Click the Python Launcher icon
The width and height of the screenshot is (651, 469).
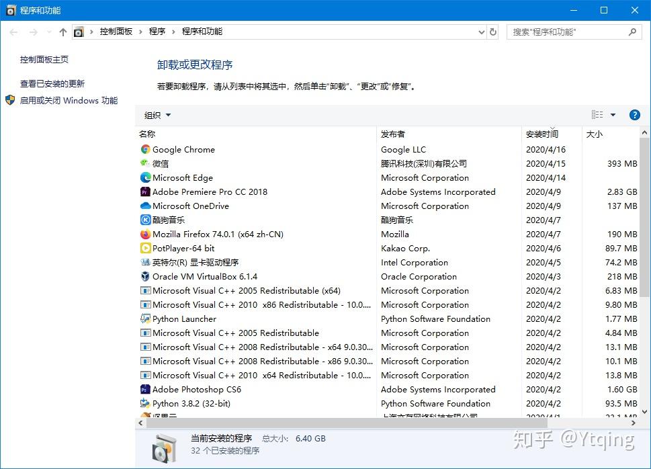pyautogui.click(x=145, y=319)
